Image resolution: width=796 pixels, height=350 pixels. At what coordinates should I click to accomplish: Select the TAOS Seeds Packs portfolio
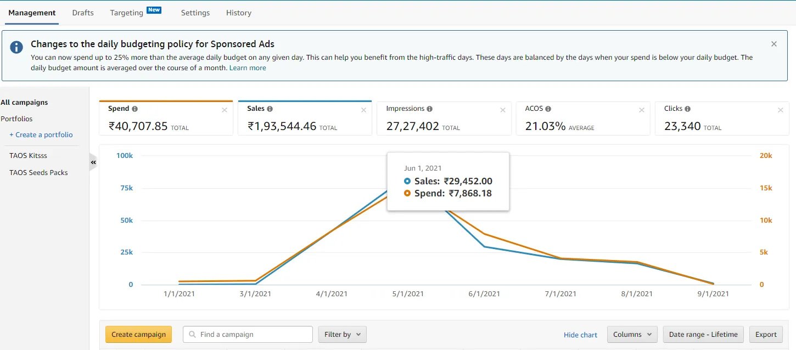click(x=38, y=172)
